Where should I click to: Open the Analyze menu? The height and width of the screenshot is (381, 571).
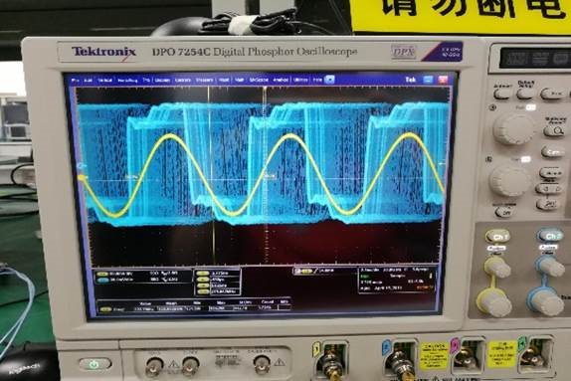281,80
